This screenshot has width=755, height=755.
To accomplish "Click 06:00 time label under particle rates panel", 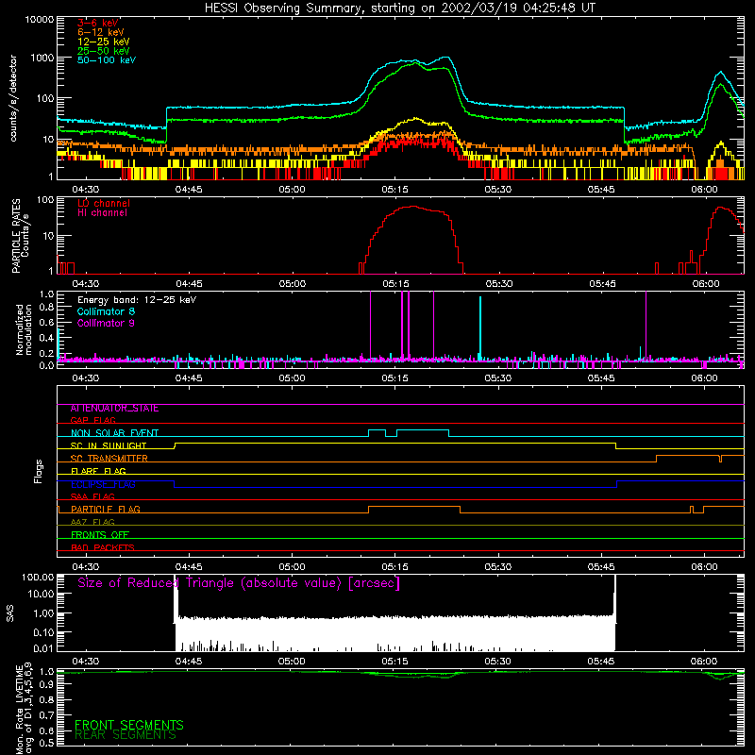I will pyautogui.click(x=706, y=284).
